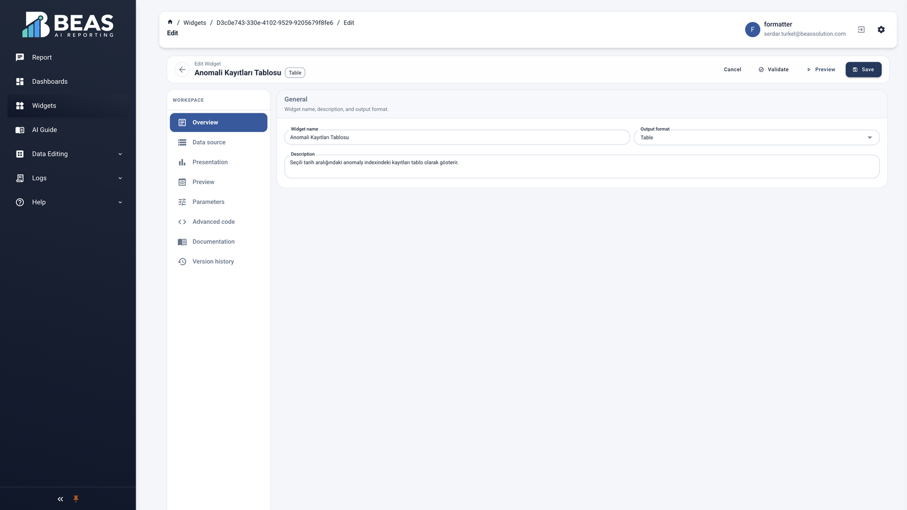Click the Validate button
907x510 pixels.
(x=773, y=70)
